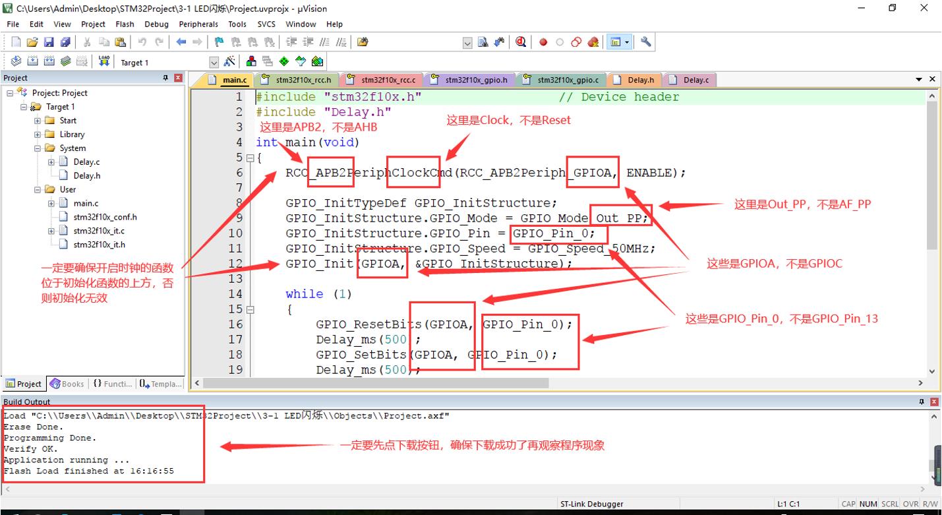Open Select Software Packs with the funnel diamond icon

tap(301, 61)
